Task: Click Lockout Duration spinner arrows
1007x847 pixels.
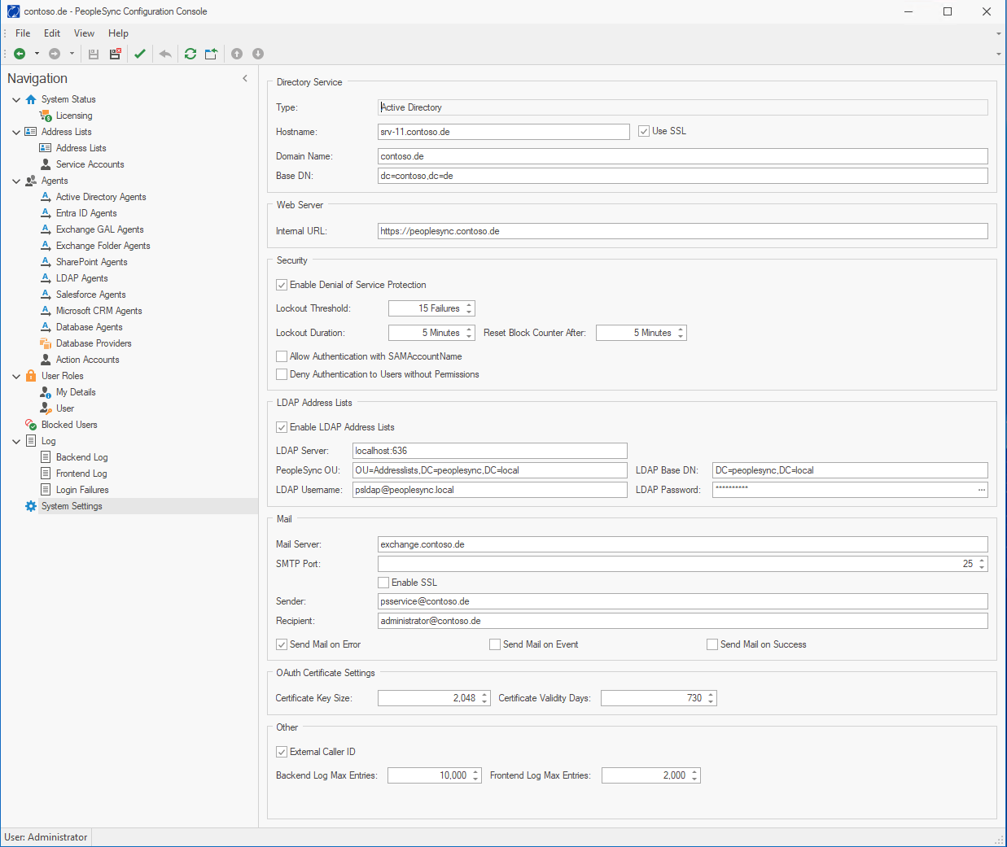Action: [469, 333]
